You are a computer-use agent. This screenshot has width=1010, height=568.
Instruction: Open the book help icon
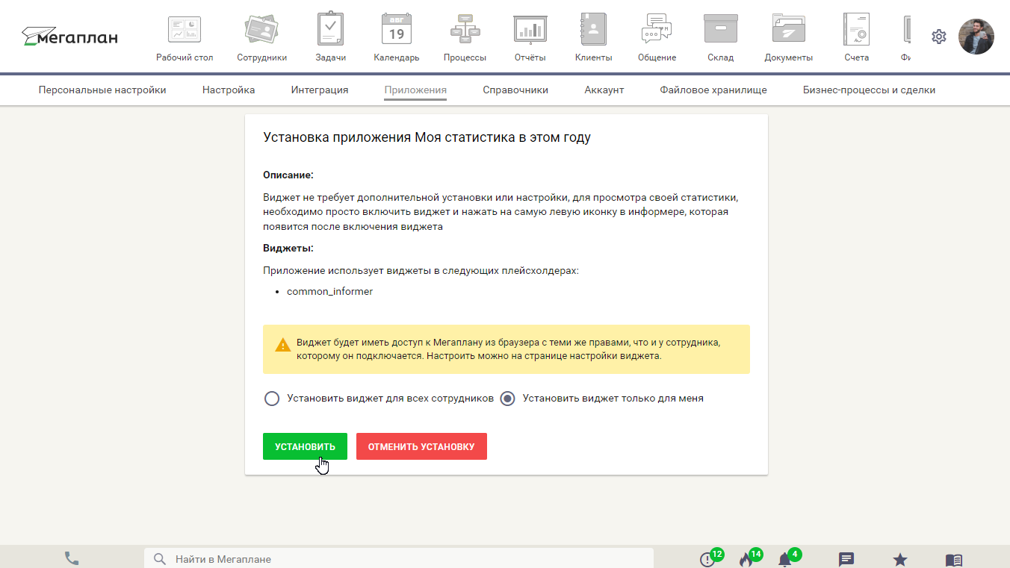coord(954,559)
